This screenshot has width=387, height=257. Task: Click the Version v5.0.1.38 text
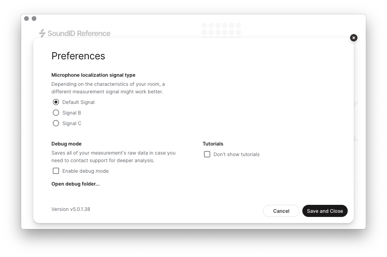click(x=71, y=209)
